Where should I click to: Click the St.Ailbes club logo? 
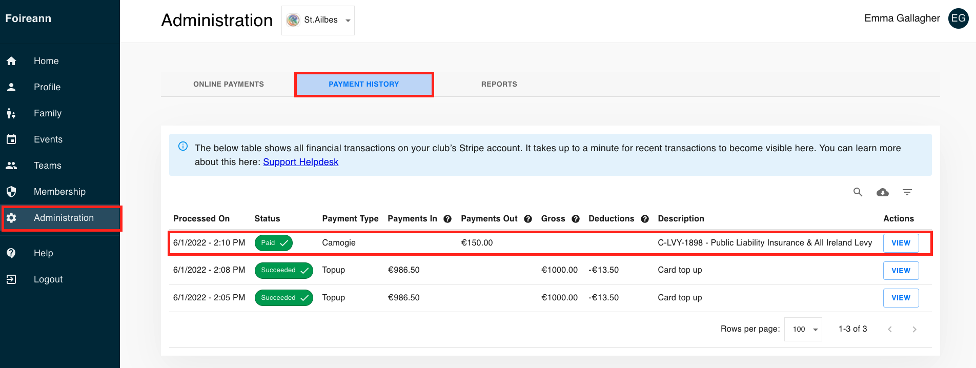[293, 20]
